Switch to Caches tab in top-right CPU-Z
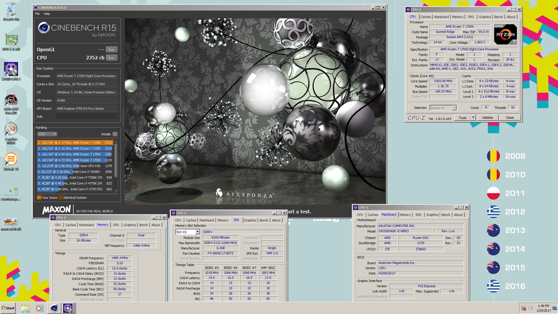 [x=425, y=17]
